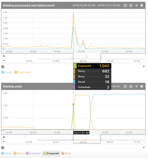This screenshot has height=158, width=148.
Task: Click all-series target icon above Failed legend
Action: 3,67
